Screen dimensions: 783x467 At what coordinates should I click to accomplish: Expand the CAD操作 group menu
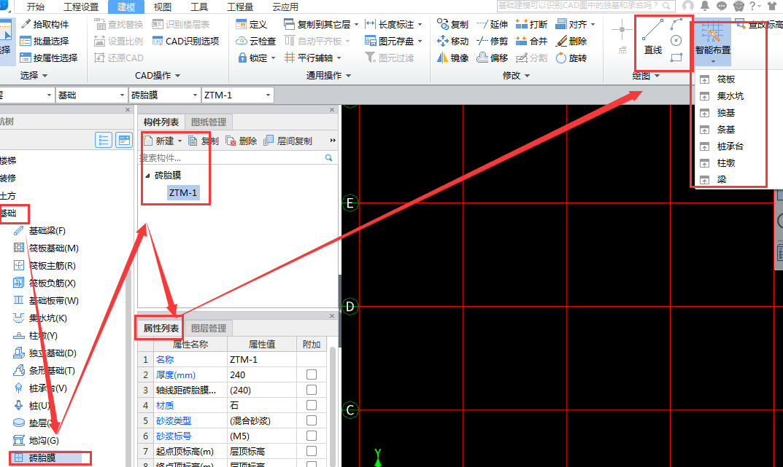(x=158, y=75)
